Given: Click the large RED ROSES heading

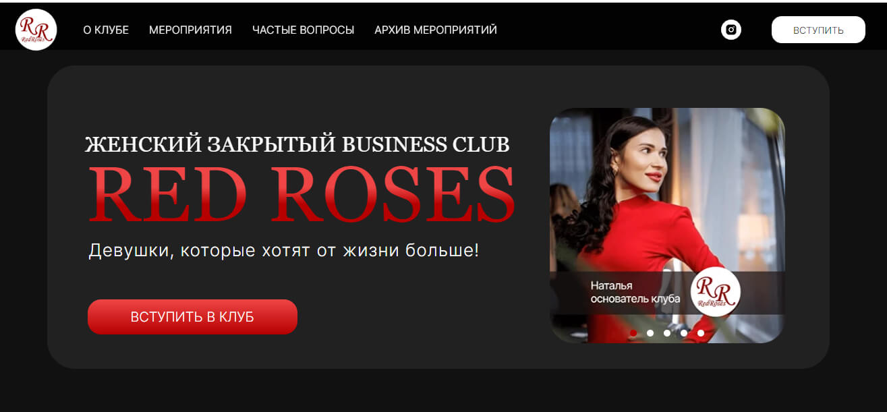Looking at the screenshot, I should (302, 194).
